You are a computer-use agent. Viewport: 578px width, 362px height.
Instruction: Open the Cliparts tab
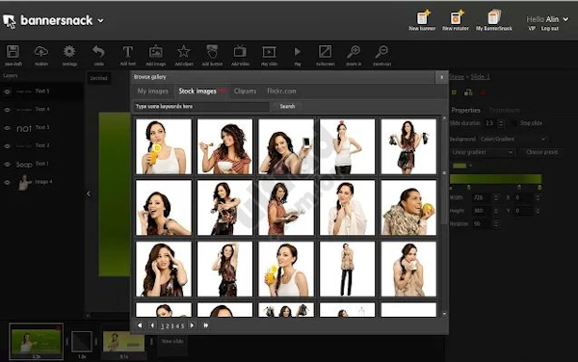coord(245,90)
